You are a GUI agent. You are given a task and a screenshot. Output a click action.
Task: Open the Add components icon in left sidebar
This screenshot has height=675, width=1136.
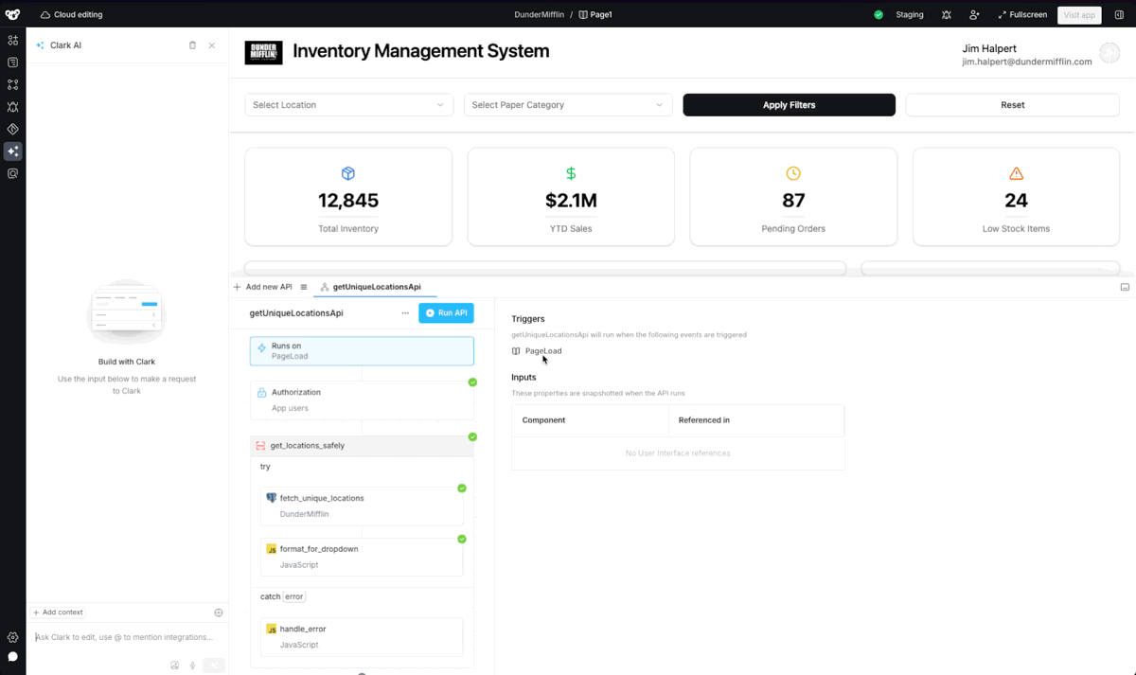(x=12, y=41)
